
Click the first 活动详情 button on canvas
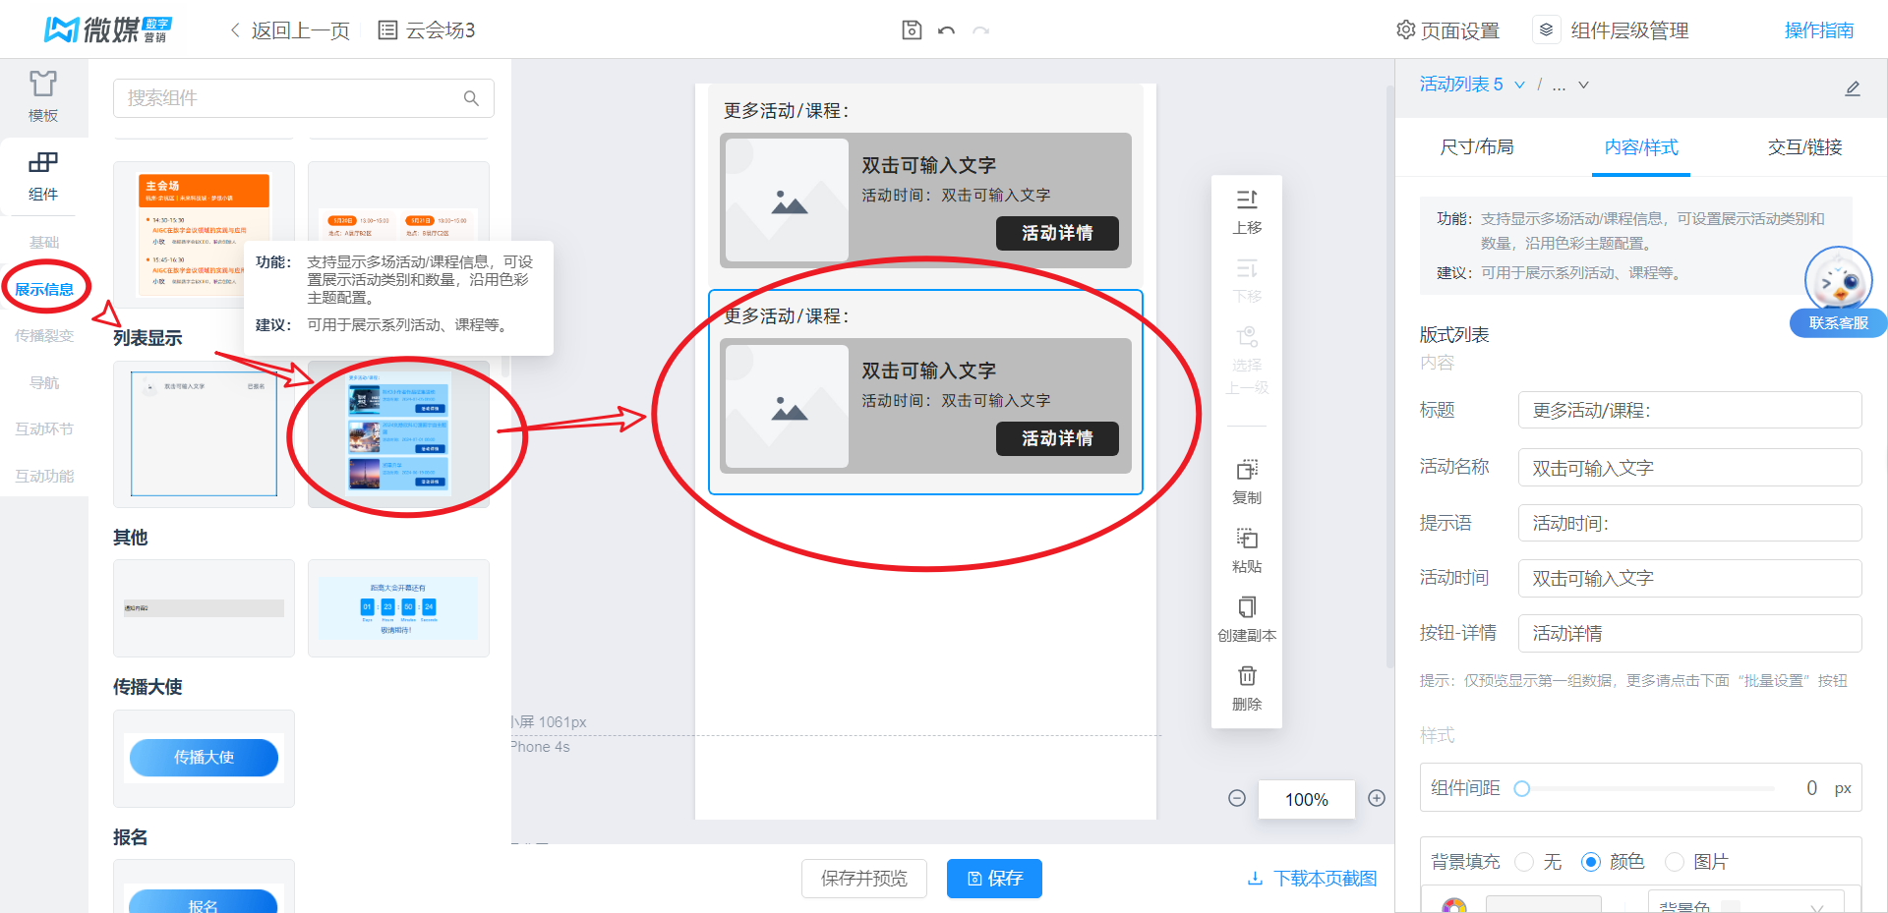(x=1057, y=233)
